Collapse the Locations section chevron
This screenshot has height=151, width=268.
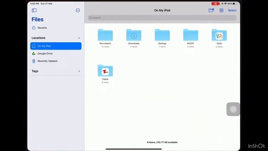(x=79, y=38)
